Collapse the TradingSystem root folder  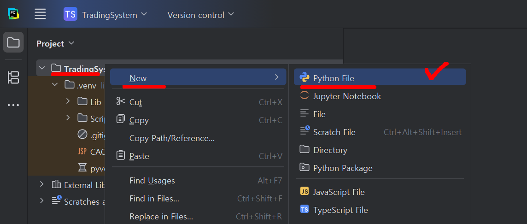tap(41, 68)
